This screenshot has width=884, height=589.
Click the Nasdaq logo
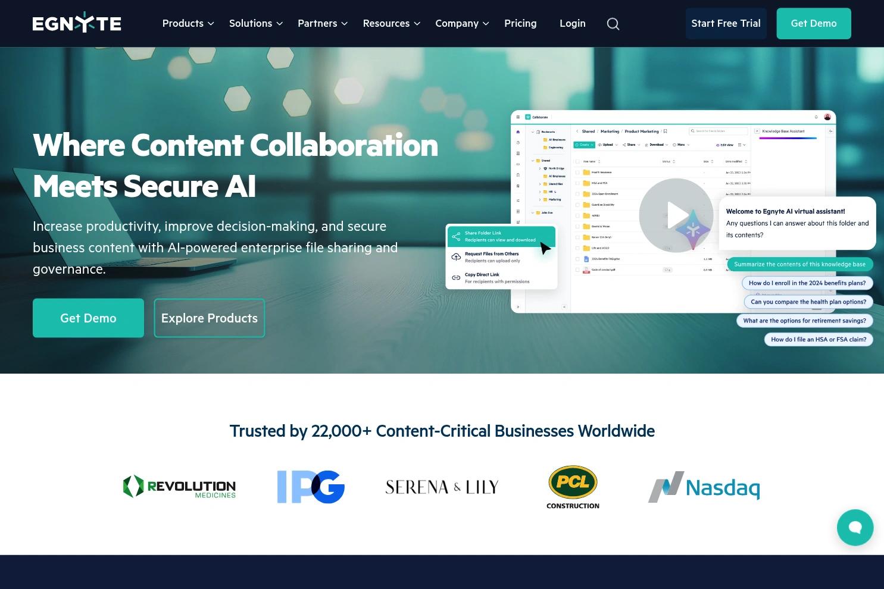[704, 487]
